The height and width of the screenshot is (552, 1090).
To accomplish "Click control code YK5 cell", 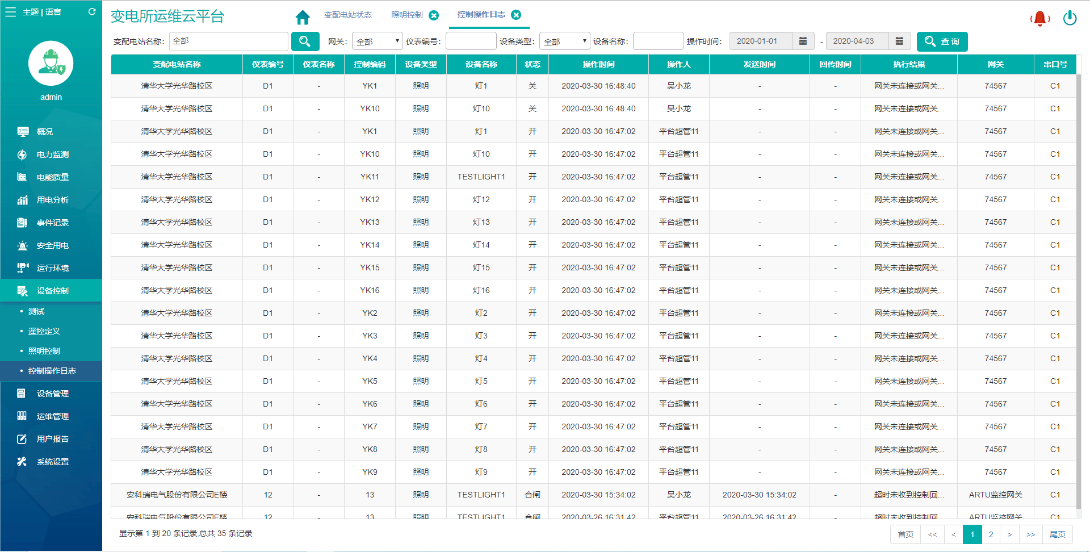I will pos(370,381).
